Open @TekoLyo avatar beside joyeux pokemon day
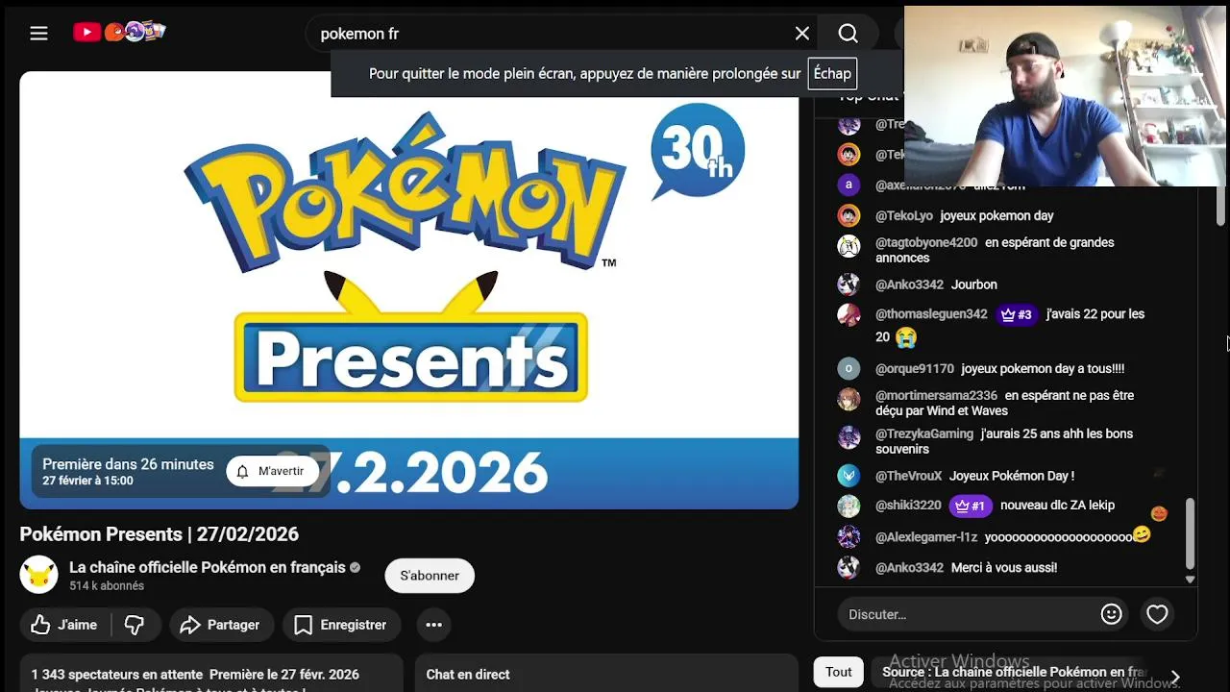Screen dimensions: 1230x692 pyautogui.click(x=849, y=215)
